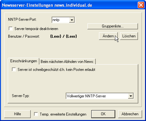Close the Newsserver-Einstellungen window
146x121 pixels.
click(x=141, y=5)
